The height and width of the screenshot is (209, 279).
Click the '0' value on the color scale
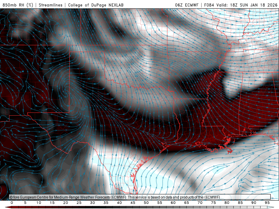pos(12,203)
